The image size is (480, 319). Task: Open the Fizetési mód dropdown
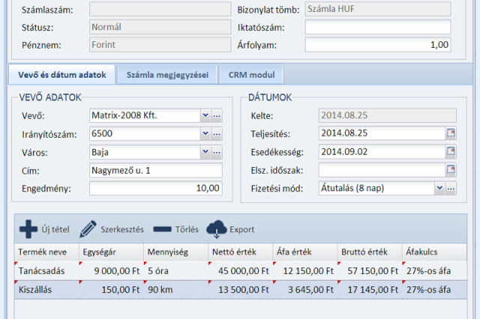439,189
